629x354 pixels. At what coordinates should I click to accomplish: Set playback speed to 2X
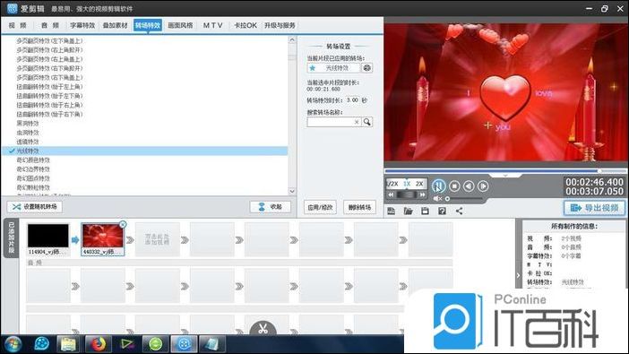coord(419,184)
